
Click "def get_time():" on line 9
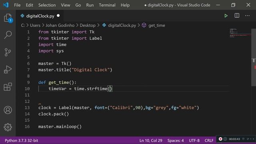(57, 82)
